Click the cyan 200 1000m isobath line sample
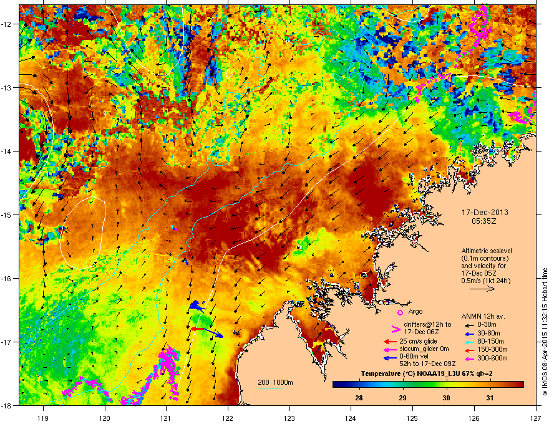Viewport: 549px width, 424px height. click(271, 388)
